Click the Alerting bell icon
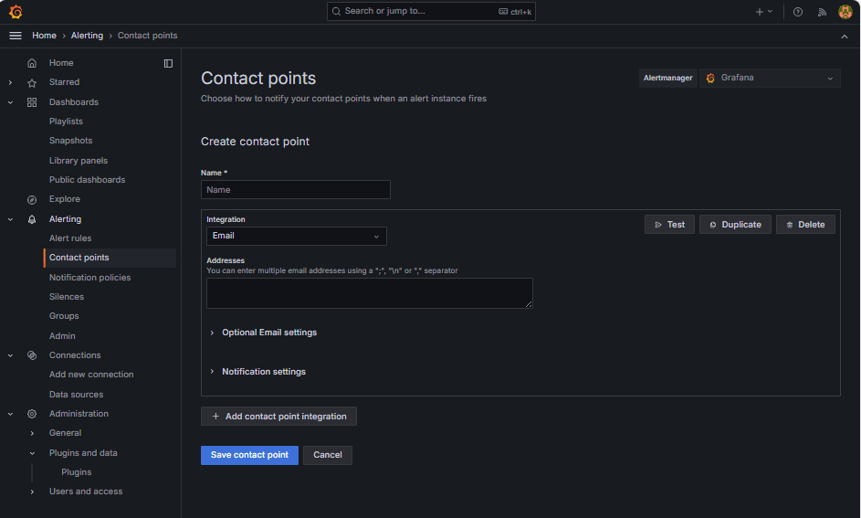This screenshot has width=861, height=518. [x=32, y=219]
